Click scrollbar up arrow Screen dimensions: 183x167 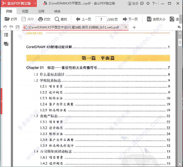click(180, 33)
